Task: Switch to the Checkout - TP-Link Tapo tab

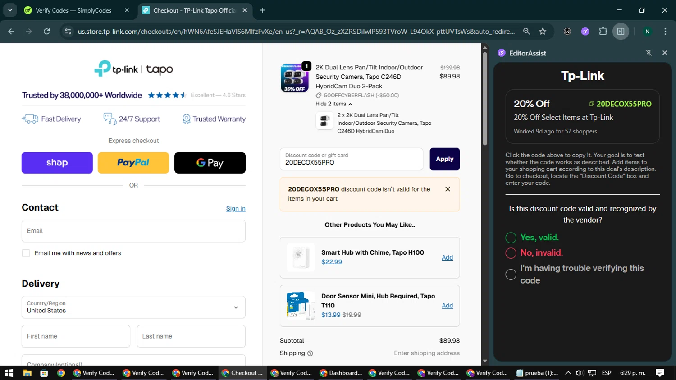Action: (x=195, y=10)
